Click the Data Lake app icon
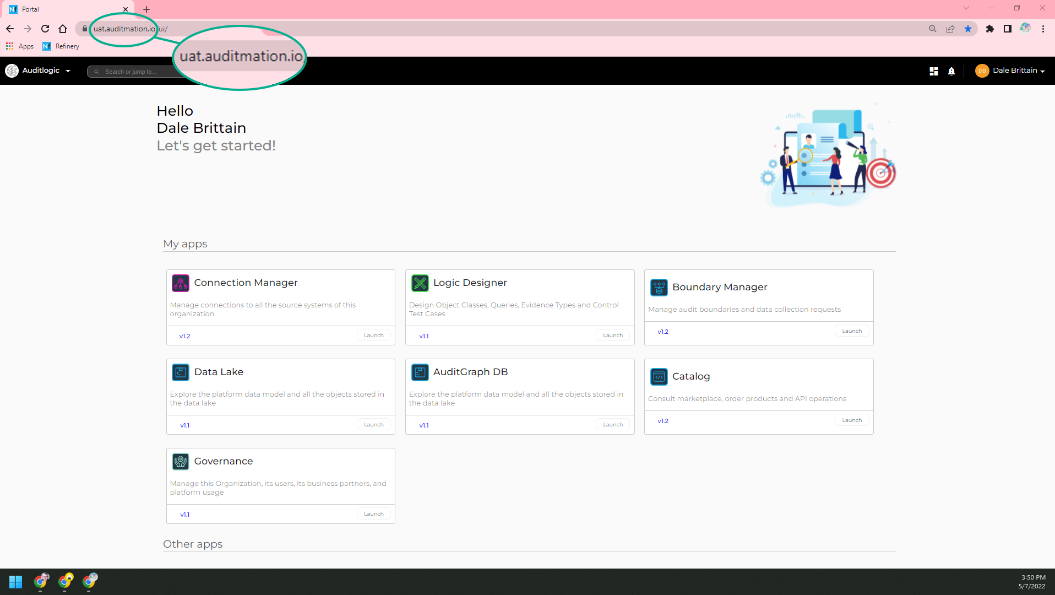 (x=180, y=372)
